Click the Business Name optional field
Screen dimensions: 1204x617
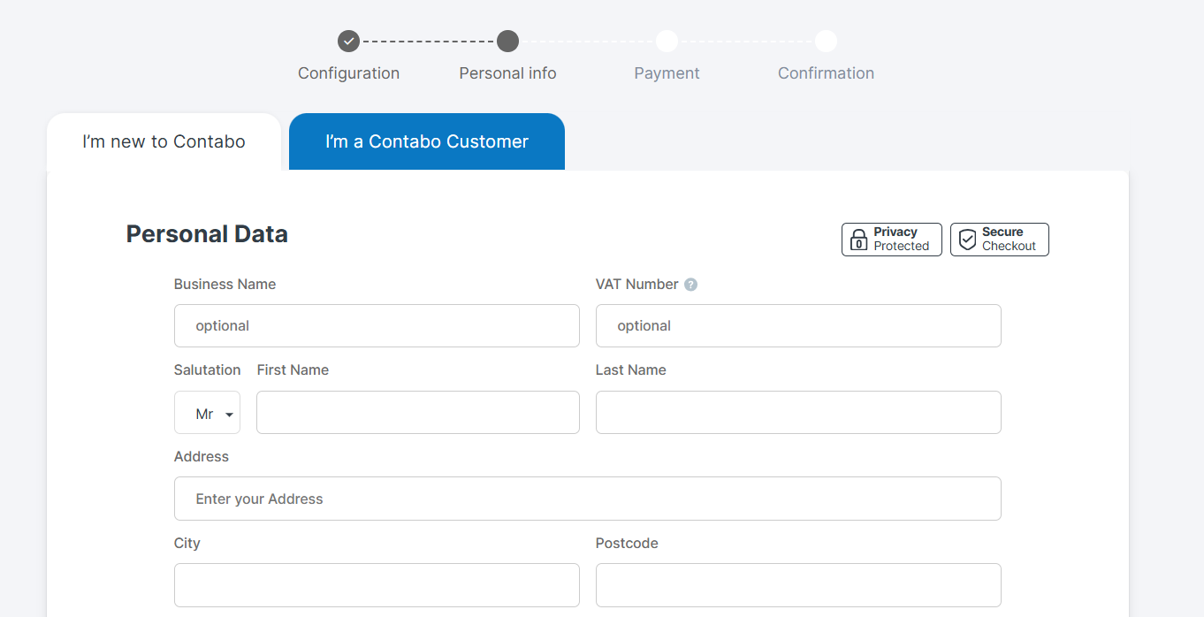[x=377, y=326]
